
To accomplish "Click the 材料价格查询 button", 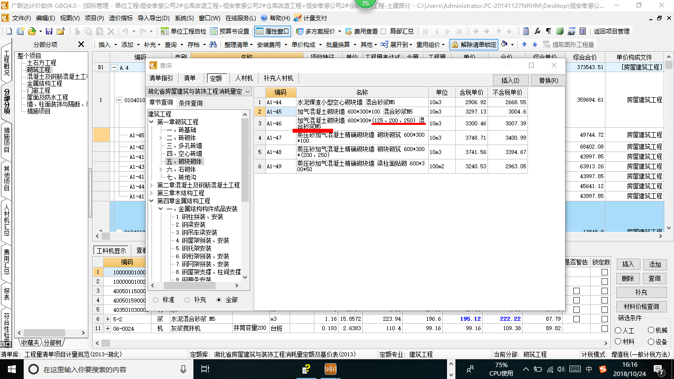I will [x=641, y=306].
